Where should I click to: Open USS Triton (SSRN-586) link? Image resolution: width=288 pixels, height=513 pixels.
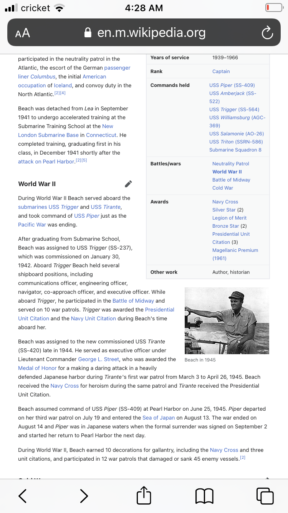tap(236, 142)
